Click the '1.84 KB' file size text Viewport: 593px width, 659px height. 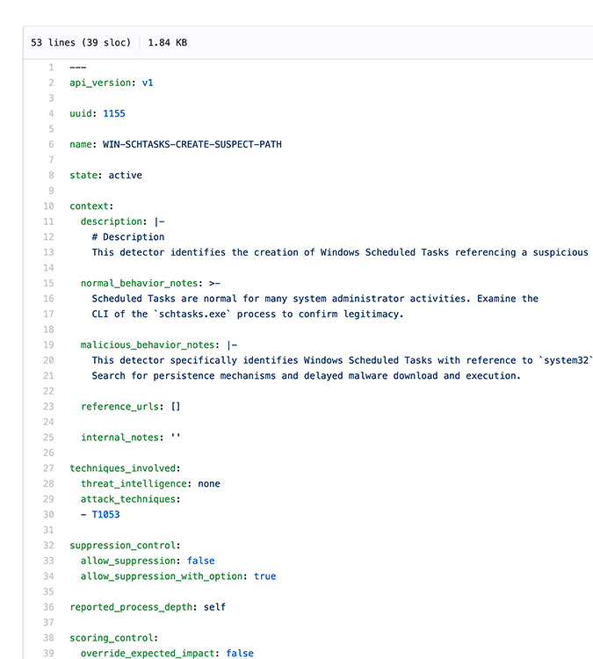(x=167, y=42)
